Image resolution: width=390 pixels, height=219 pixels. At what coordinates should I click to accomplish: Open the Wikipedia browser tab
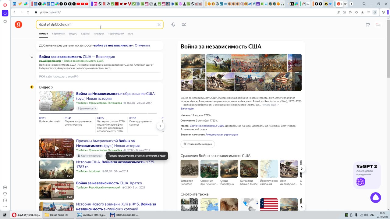coord(345,4)
